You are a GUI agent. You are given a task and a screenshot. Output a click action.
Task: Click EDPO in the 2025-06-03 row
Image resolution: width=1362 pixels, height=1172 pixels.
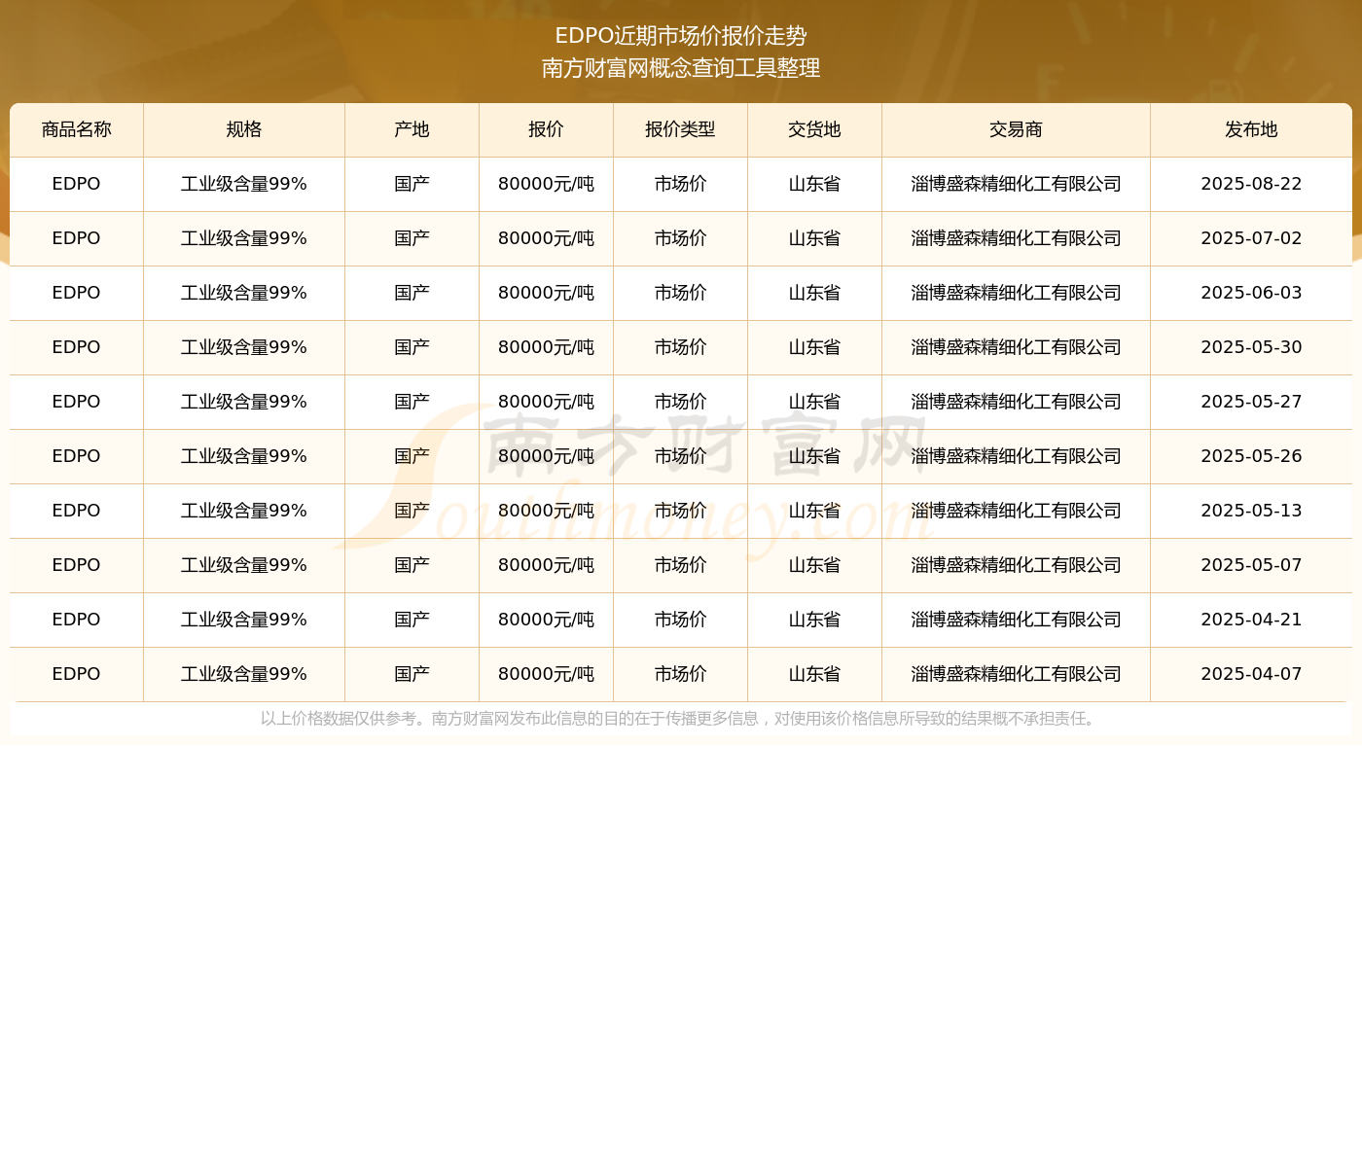[77, 293]
